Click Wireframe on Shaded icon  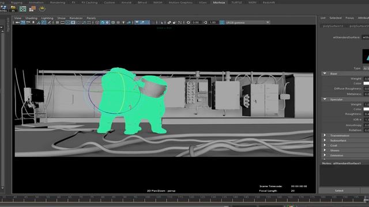(113, 22)
